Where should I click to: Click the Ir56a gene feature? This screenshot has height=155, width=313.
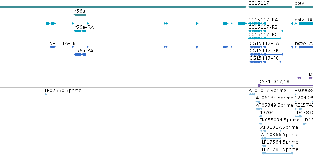click(79, 15)
